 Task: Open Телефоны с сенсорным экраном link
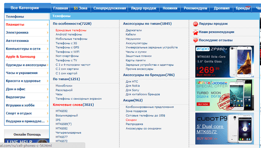[x=79, y=99]
